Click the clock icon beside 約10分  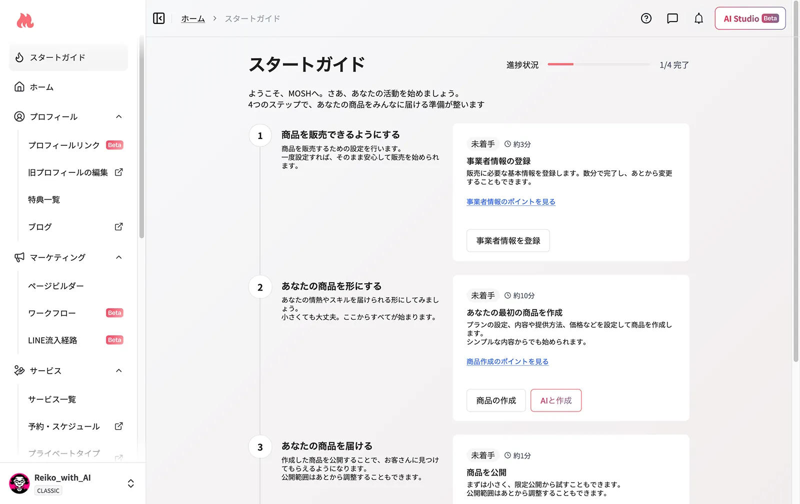(x=507, y=295)
